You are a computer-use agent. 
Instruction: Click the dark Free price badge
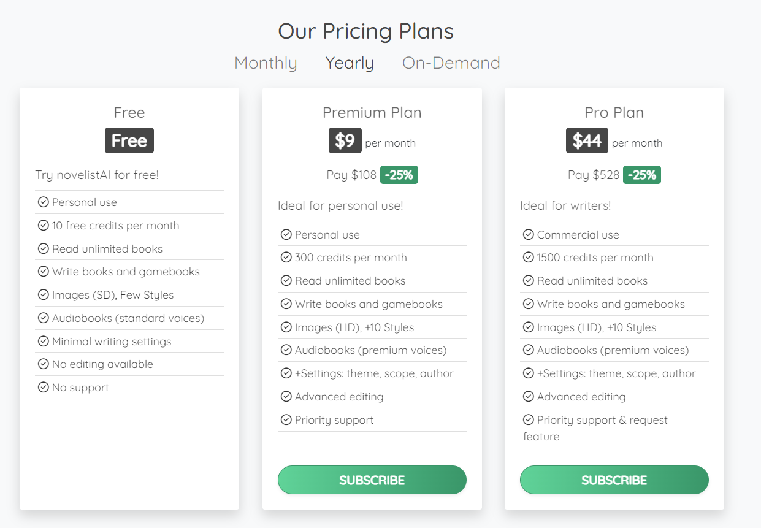pos(129,140)
